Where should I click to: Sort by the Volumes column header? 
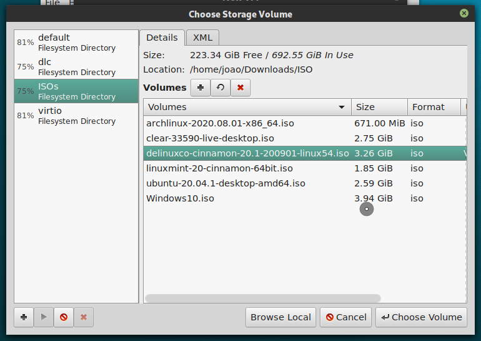pos(247,107)
